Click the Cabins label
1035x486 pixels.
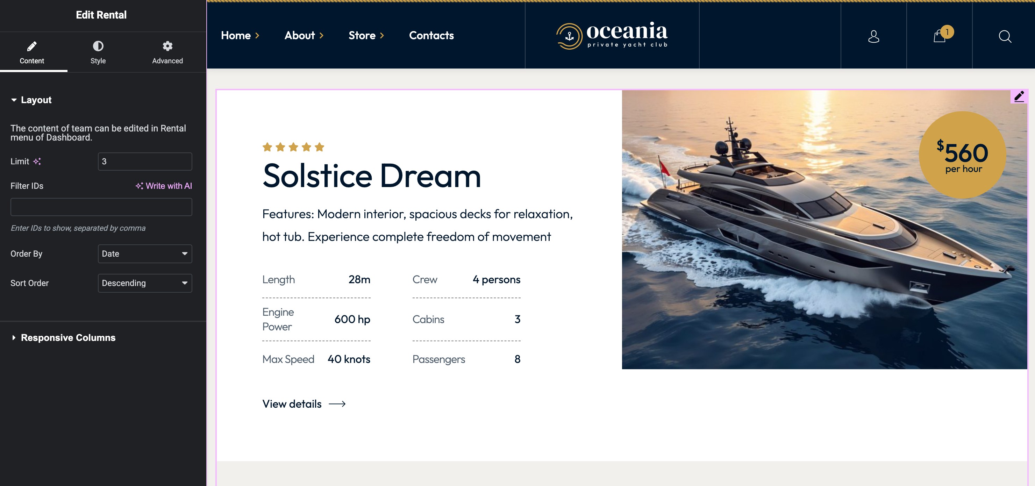coord(428,319)
